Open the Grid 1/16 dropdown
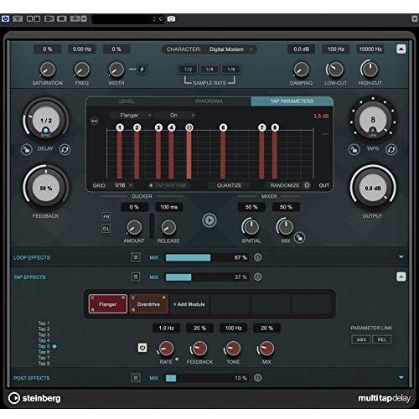This screenshot has height=419, width=419. [123, 185]
